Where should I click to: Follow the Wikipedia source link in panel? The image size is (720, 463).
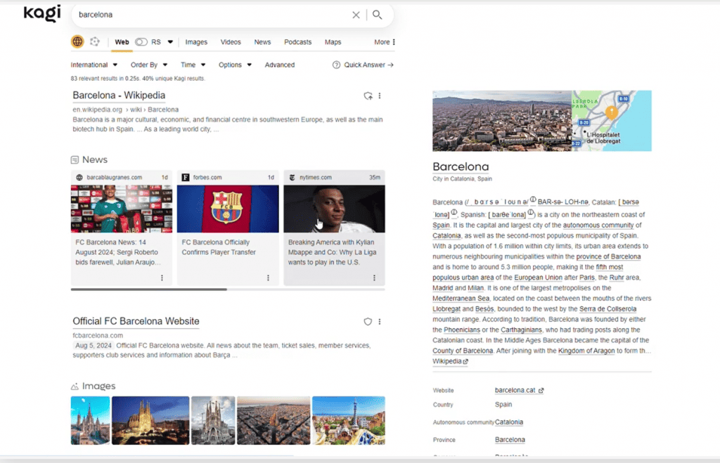click(x=450, y=361)
